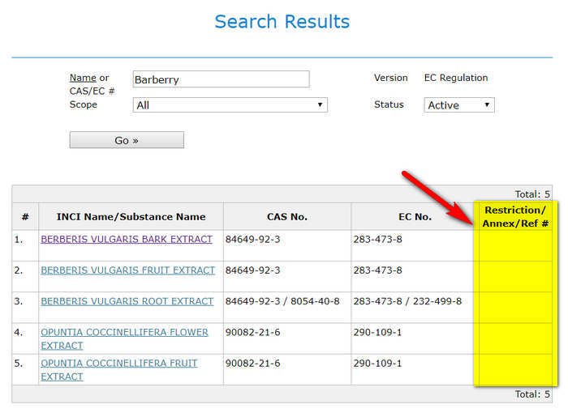Click the Scope label

point(84,104)
